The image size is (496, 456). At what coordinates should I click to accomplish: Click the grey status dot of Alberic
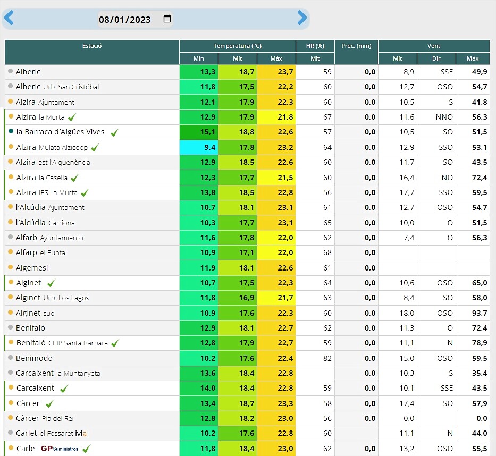coord(11,71)
